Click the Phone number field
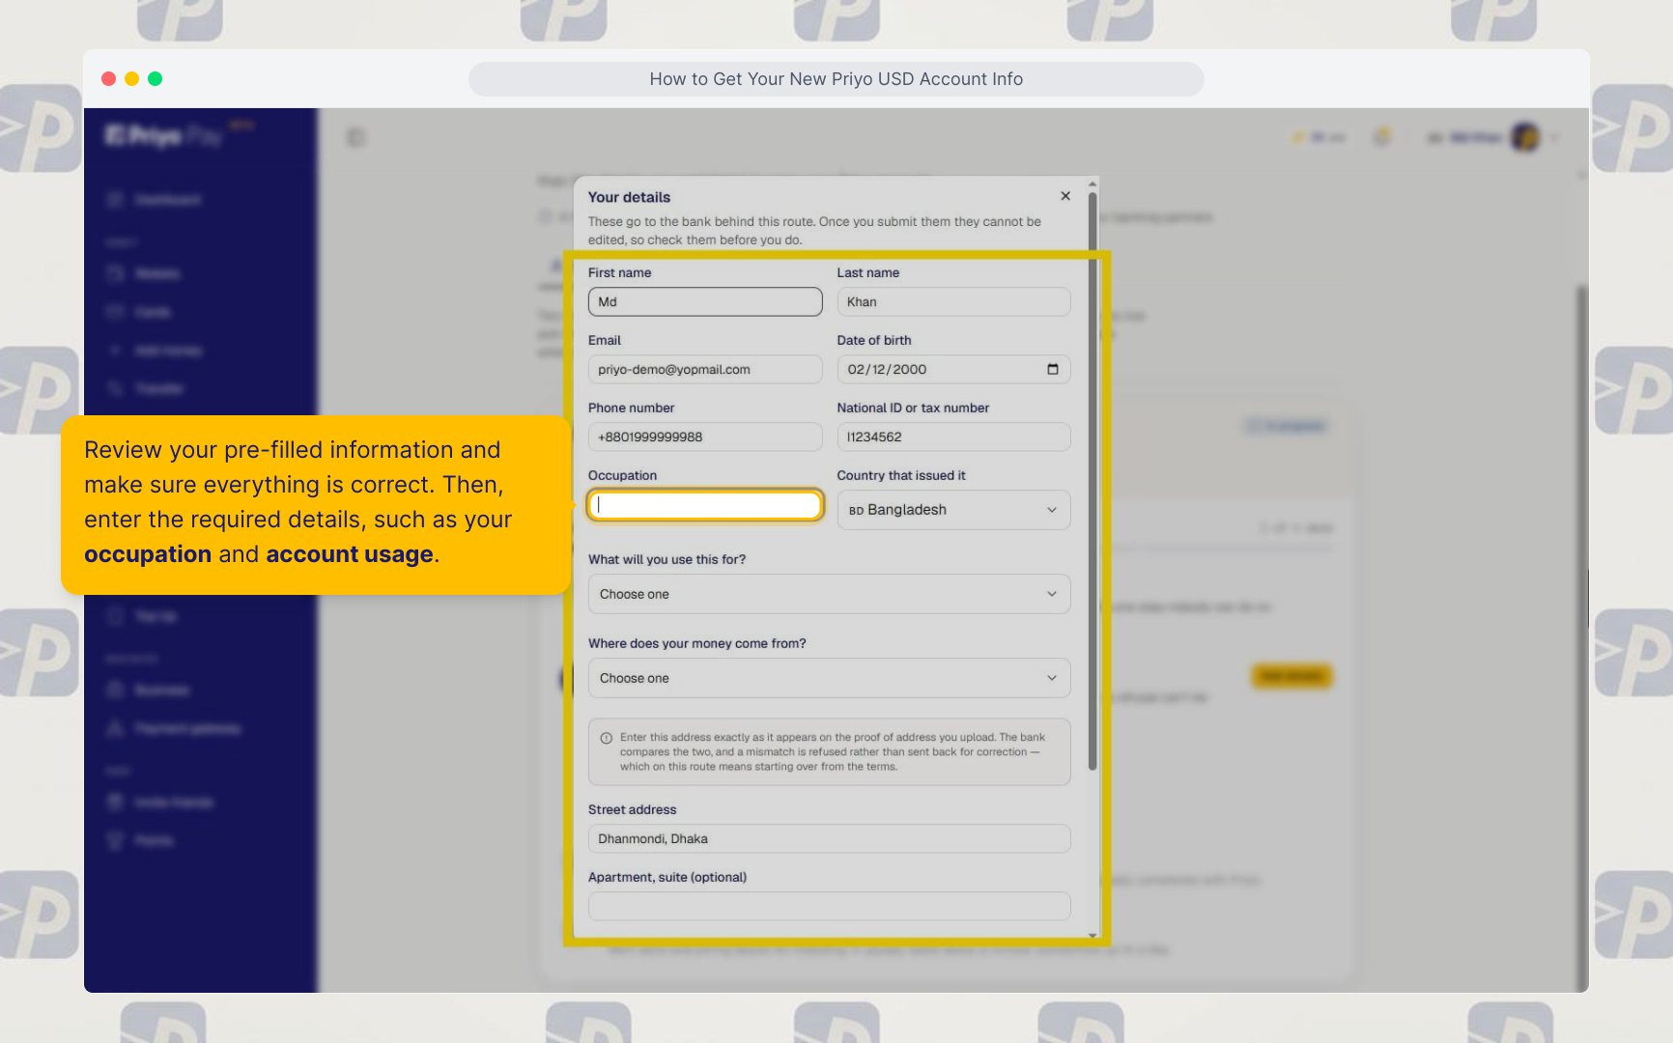 pyautogui.click(x=705, y=437)
